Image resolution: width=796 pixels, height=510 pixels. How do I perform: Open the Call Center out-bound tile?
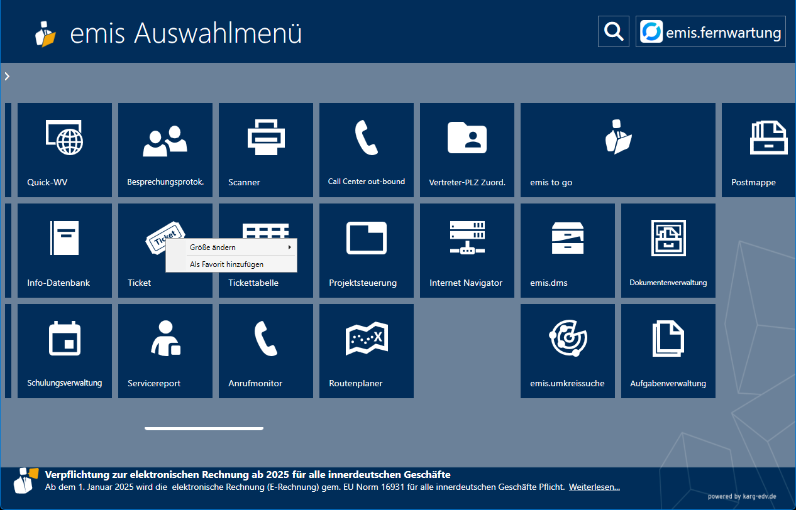coord(367,150)
